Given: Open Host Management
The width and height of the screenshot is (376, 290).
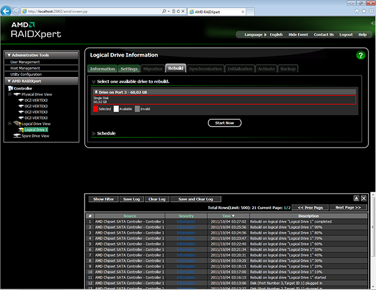Looking at the screenshot, I should pos(25,68).
